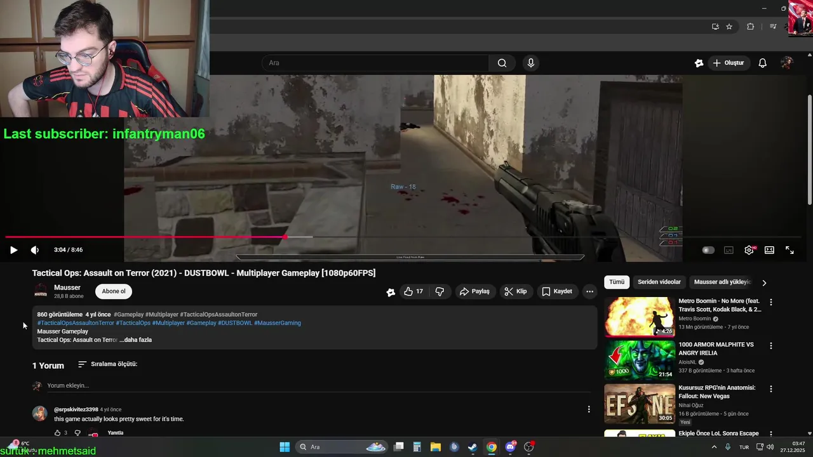Select the 'Tümü' filter chip
The height and width of the screenshot is (457, 813).
617,282
